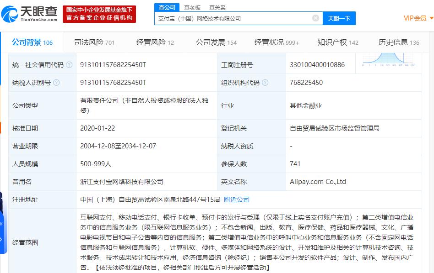Open help icon beside 组织机构代码
The image size is (434, 273).
click(x=265, y=83)
